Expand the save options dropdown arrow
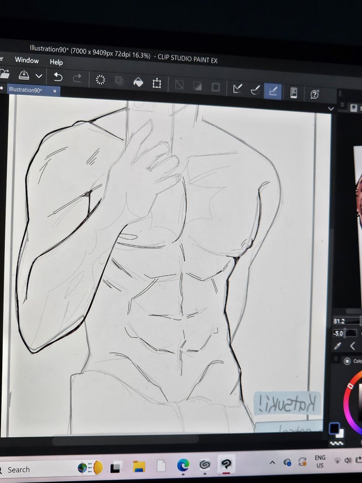The image size is (362, 483). point(39,76)
